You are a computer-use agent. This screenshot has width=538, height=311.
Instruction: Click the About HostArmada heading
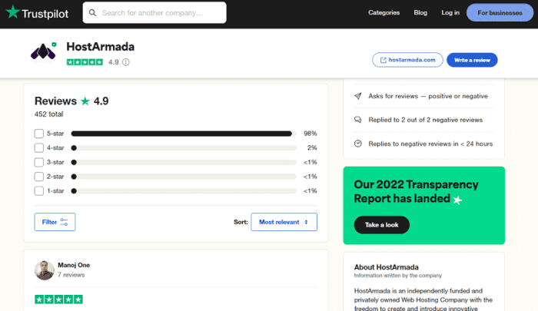tap(387, 267)
